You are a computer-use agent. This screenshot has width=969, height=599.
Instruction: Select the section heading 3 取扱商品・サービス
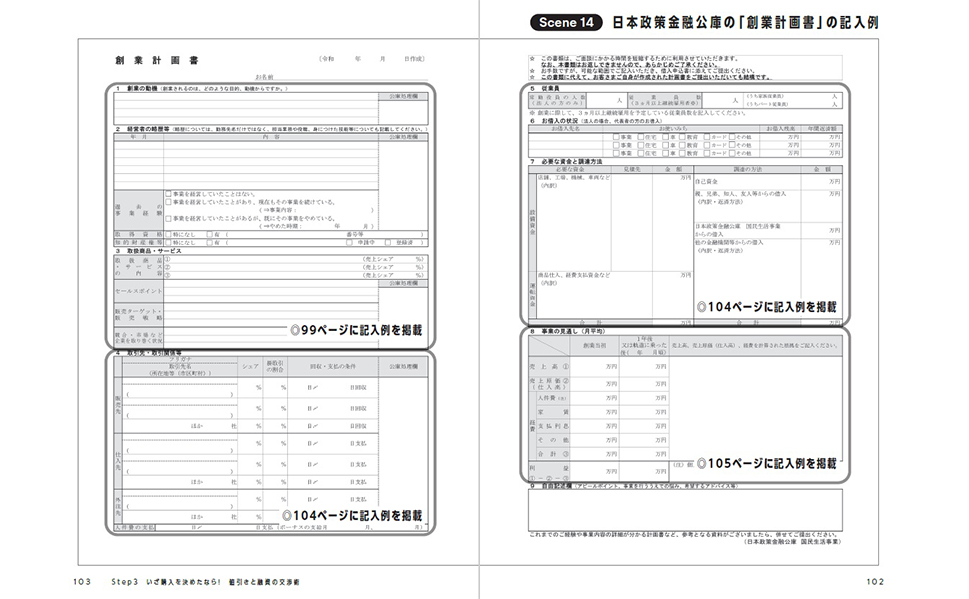point(148,251)
